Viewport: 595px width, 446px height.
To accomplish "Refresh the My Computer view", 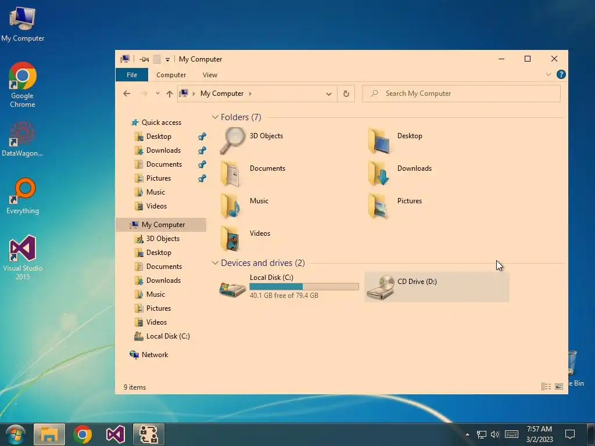I will [346, 93].
